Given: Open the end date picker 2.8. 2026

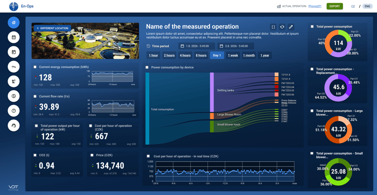Looking at the screenshot, I should tap(236, 46).
